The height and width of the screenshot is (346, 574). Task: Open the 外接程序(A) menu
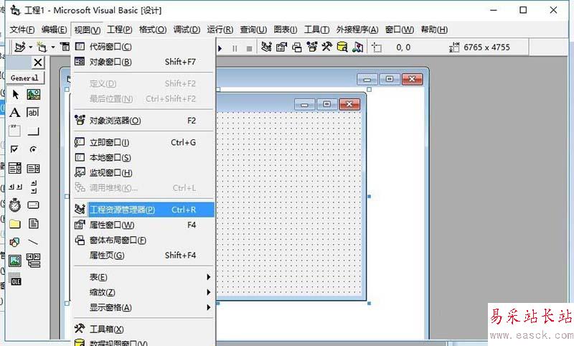click(357, 29)
